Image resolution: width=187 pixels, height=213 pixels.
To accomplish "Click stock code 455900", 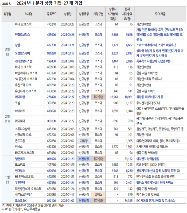I will [x=51, y=35].
